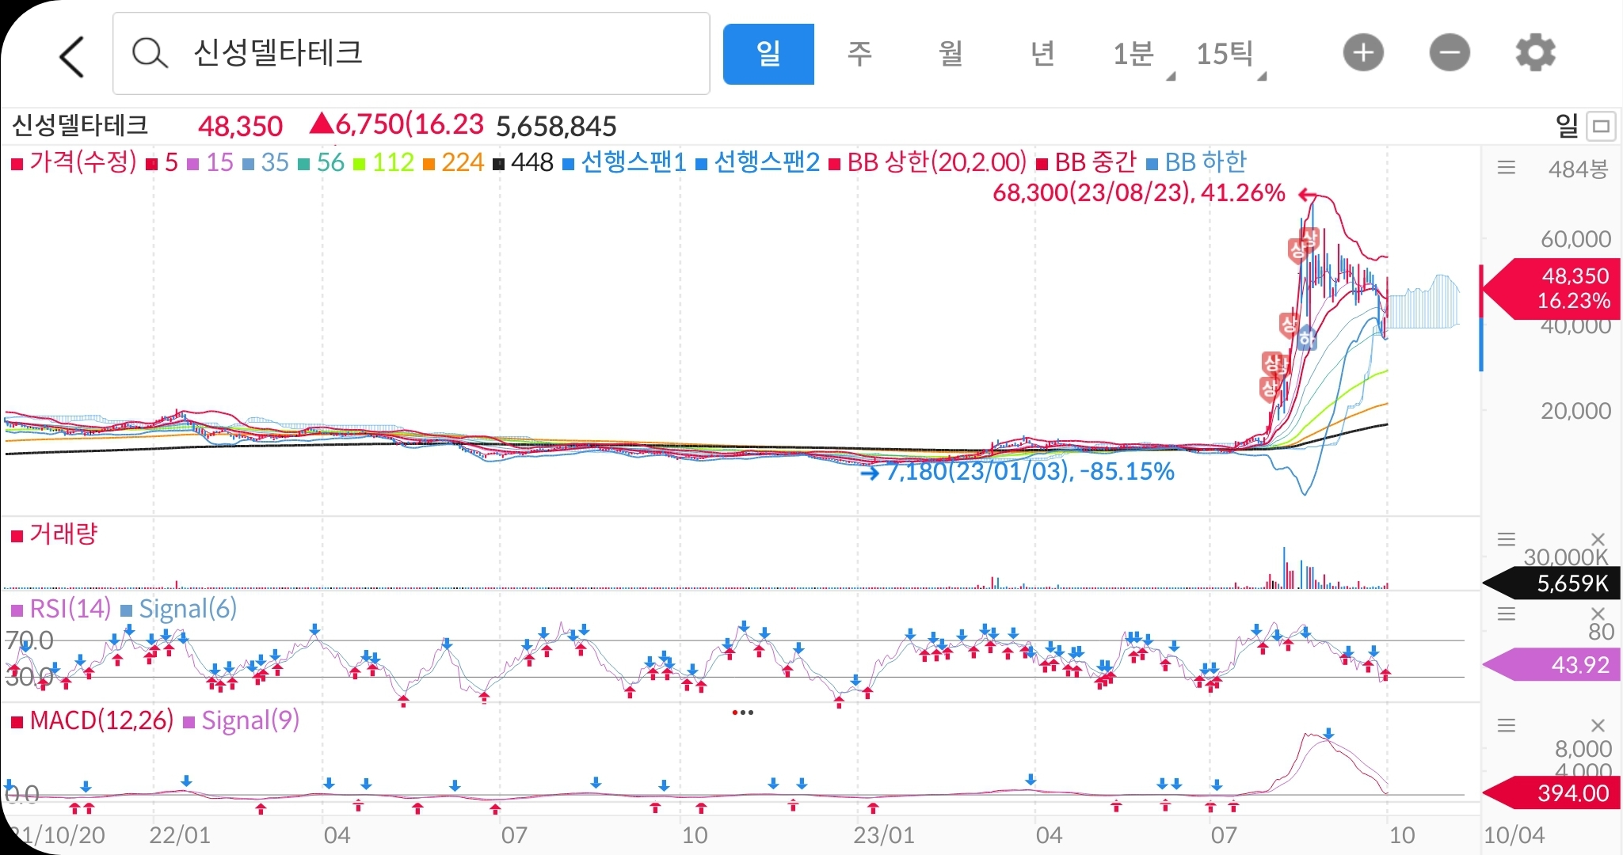Open the RSI pane hamburger menu
This screenshot has height=855, width=1623.
[1507, 614]
